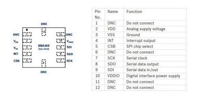Viewport: 205px width, 96px height.
Task: Click pin 9 pad next to SDI
Action: [61, 47]
